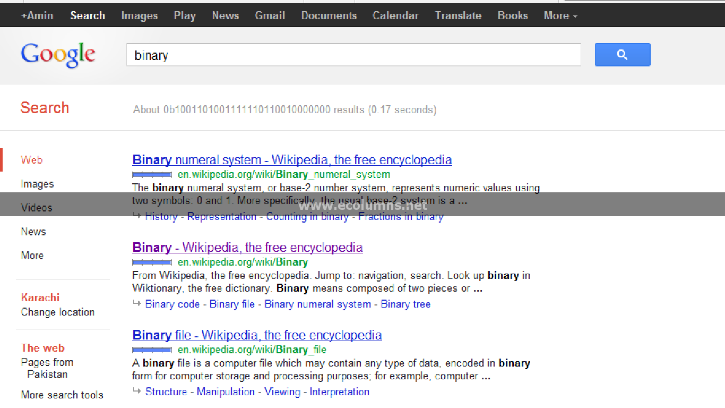Click the en.wikipedia.org/wiki/Binary_file URL

(252, 350)
